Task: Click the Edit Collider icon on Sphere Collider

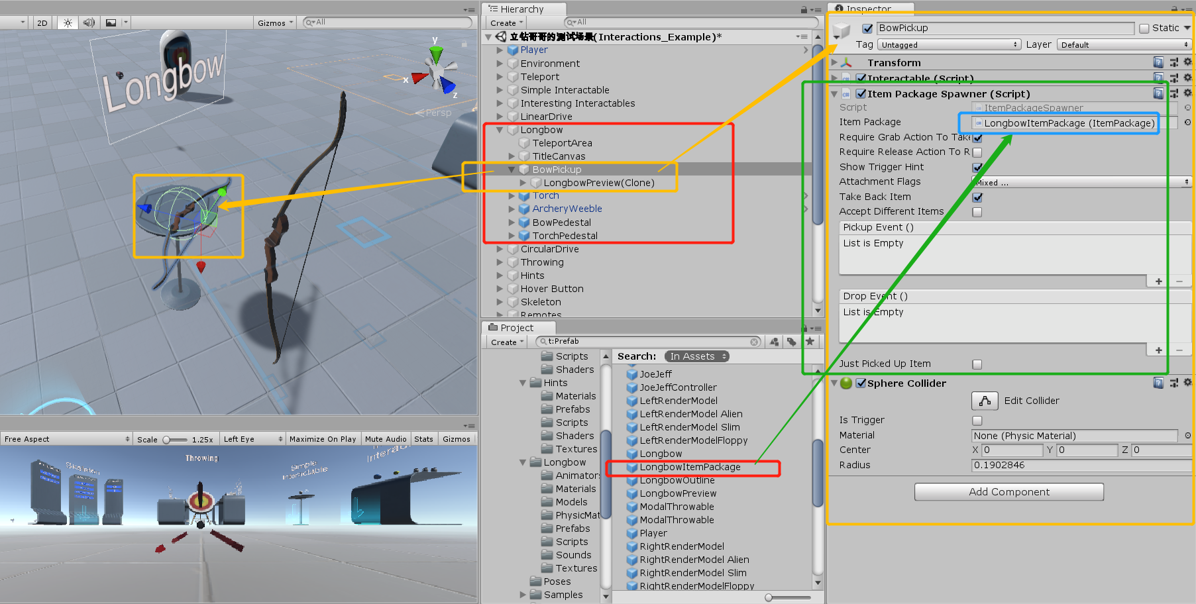Action: click(985, 400)
